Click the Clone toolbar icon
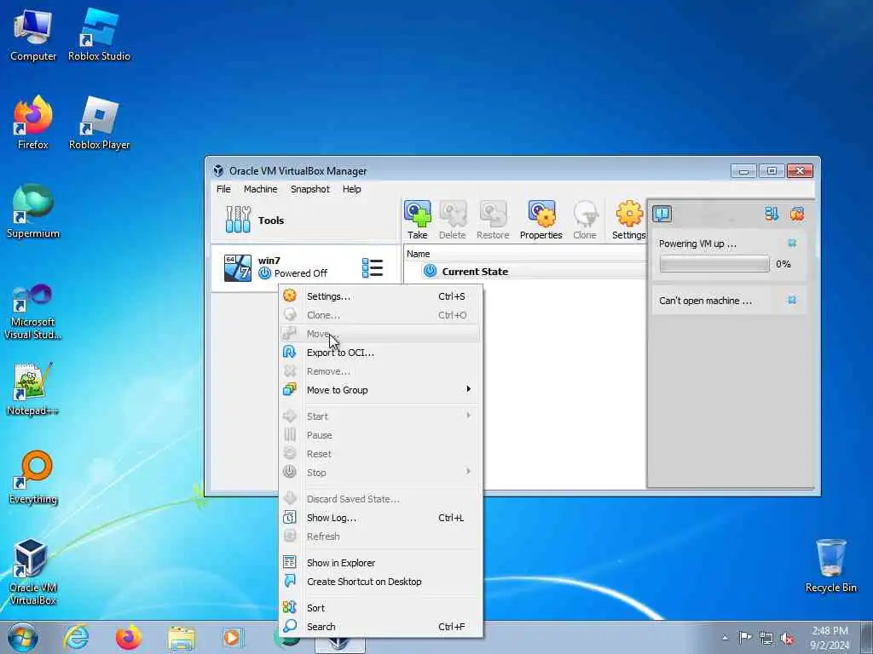This screenshot has height=654, width=873. [x=585, y=221]
